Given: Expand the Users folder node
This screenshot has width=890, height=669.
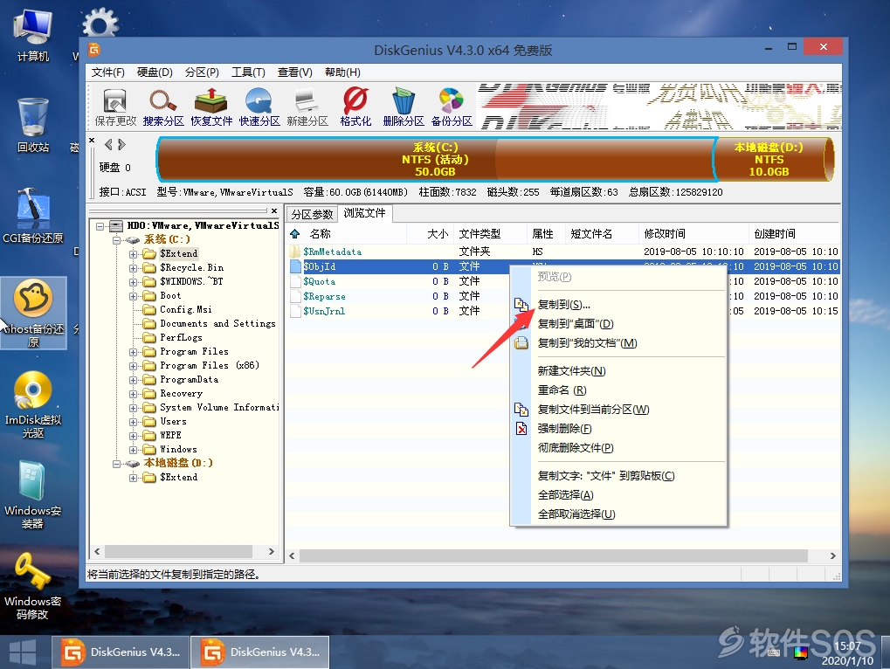Looking at the screenshot, I should tap(133, 422).
